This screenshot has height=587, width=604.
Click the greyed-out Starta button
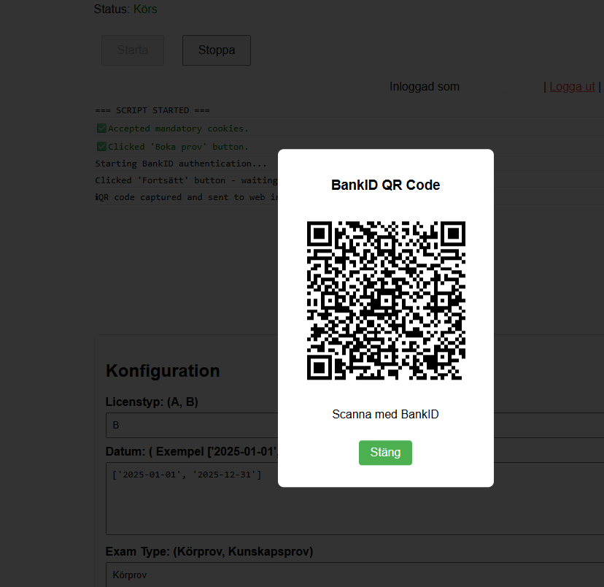[133, 50]
